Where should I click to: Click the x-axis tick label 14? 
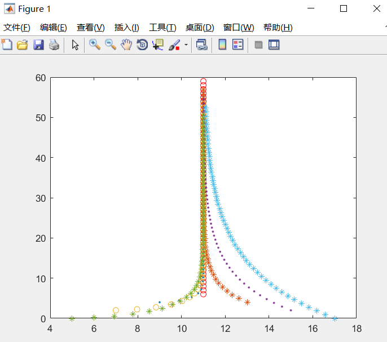pyautogui.click(x=269, y=328)
